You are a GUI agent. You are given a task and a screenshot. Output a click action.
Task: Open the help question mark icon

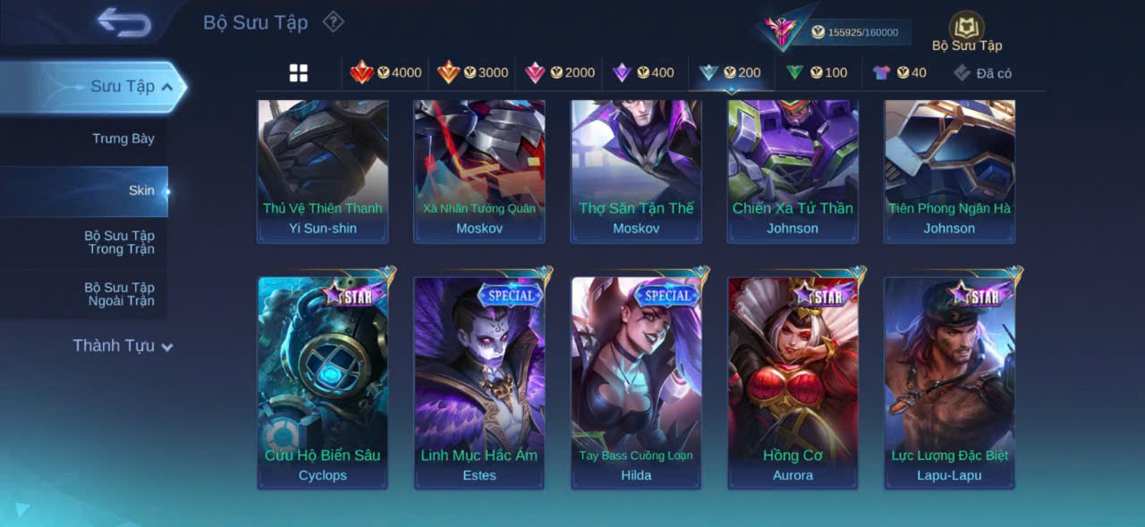pyautogui.click(x=333, y=21)
